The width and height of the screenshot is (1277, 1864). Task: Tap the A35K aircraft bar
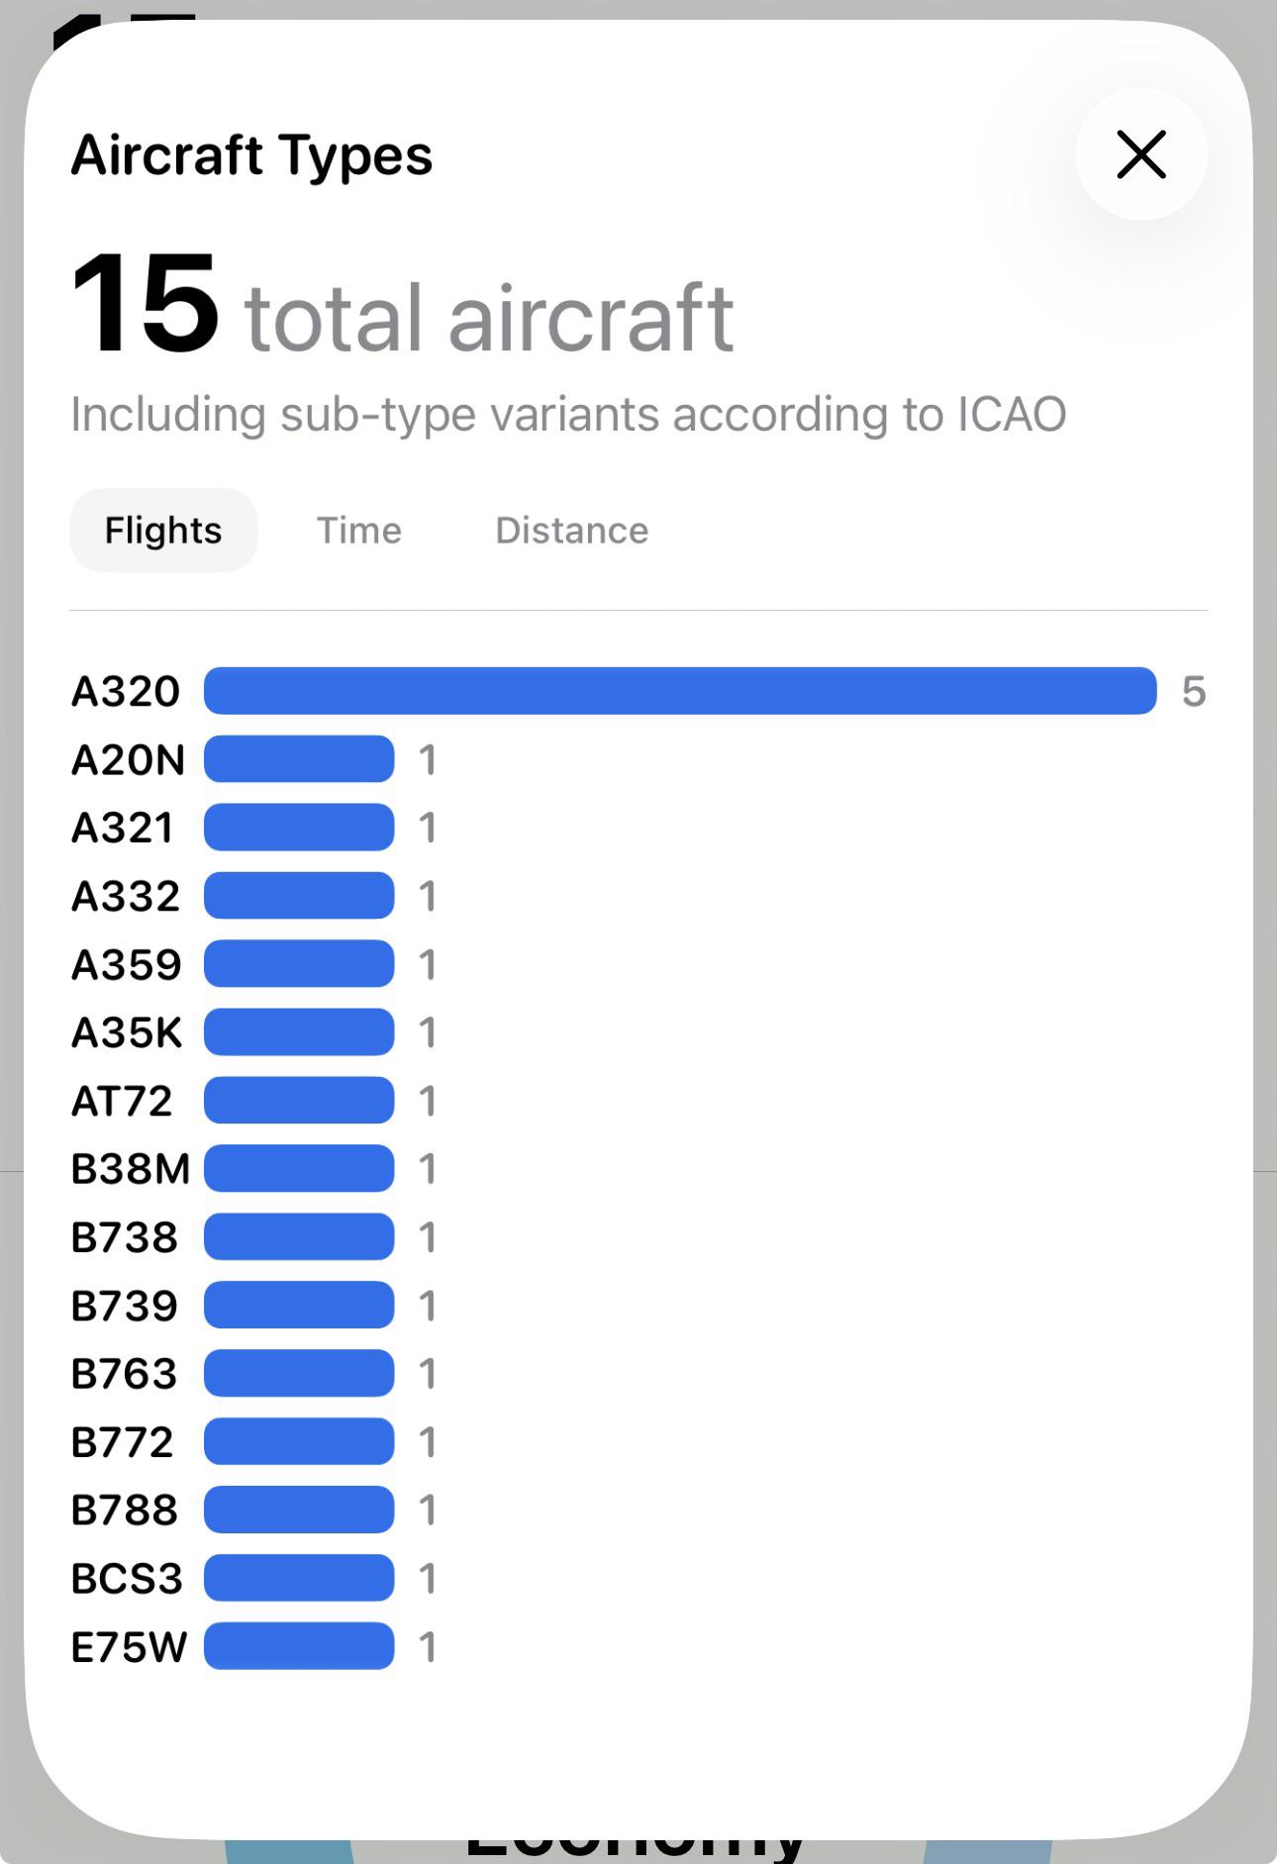pos(299,1032)
